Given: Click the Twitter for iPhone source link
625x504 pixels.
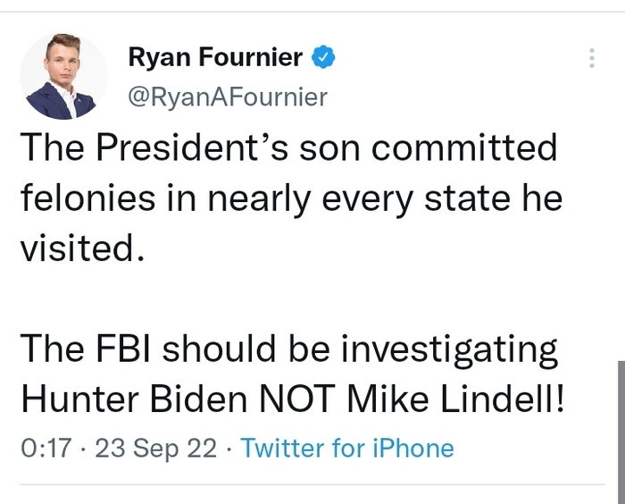Looking at the screenshot, I should [347, 448].
